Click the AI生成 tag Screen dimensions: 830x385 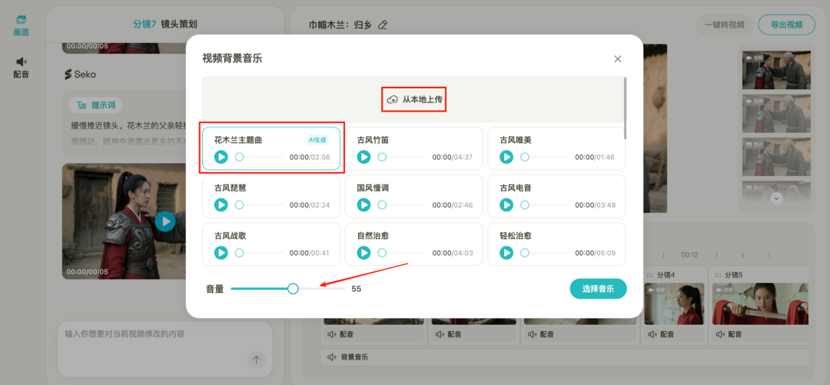coord(317,140)
